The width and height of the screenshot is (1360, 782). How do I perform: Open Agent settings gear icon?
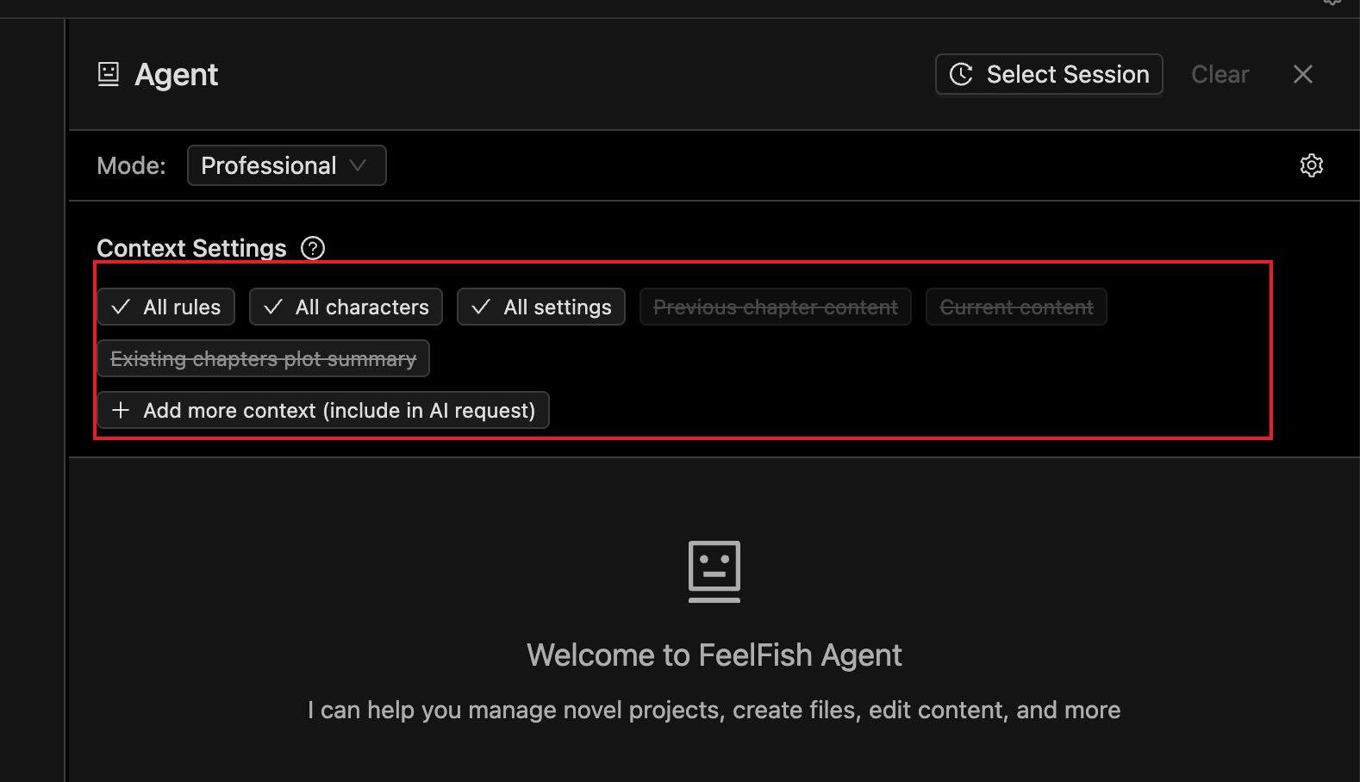coord(1312,165)
